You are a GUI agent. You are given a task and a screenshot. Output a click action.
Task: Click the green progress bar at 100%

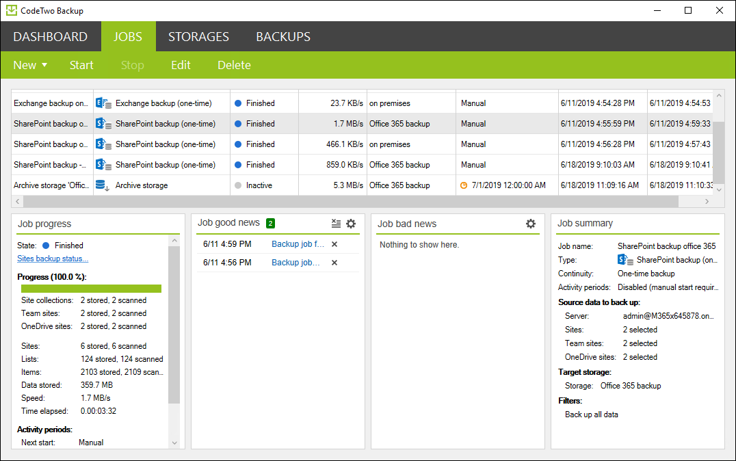pyautogui.click(x=91, y=289)
